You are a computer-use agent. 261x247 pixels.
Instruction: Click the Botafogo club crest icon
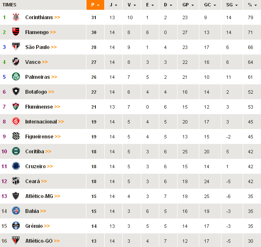pos(16,92)
